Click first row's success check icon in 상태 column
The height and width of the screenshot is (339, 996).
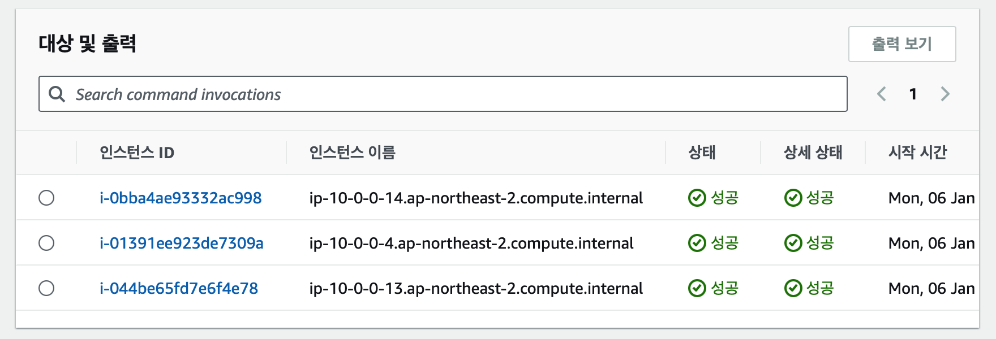click(x=697, y=198)
